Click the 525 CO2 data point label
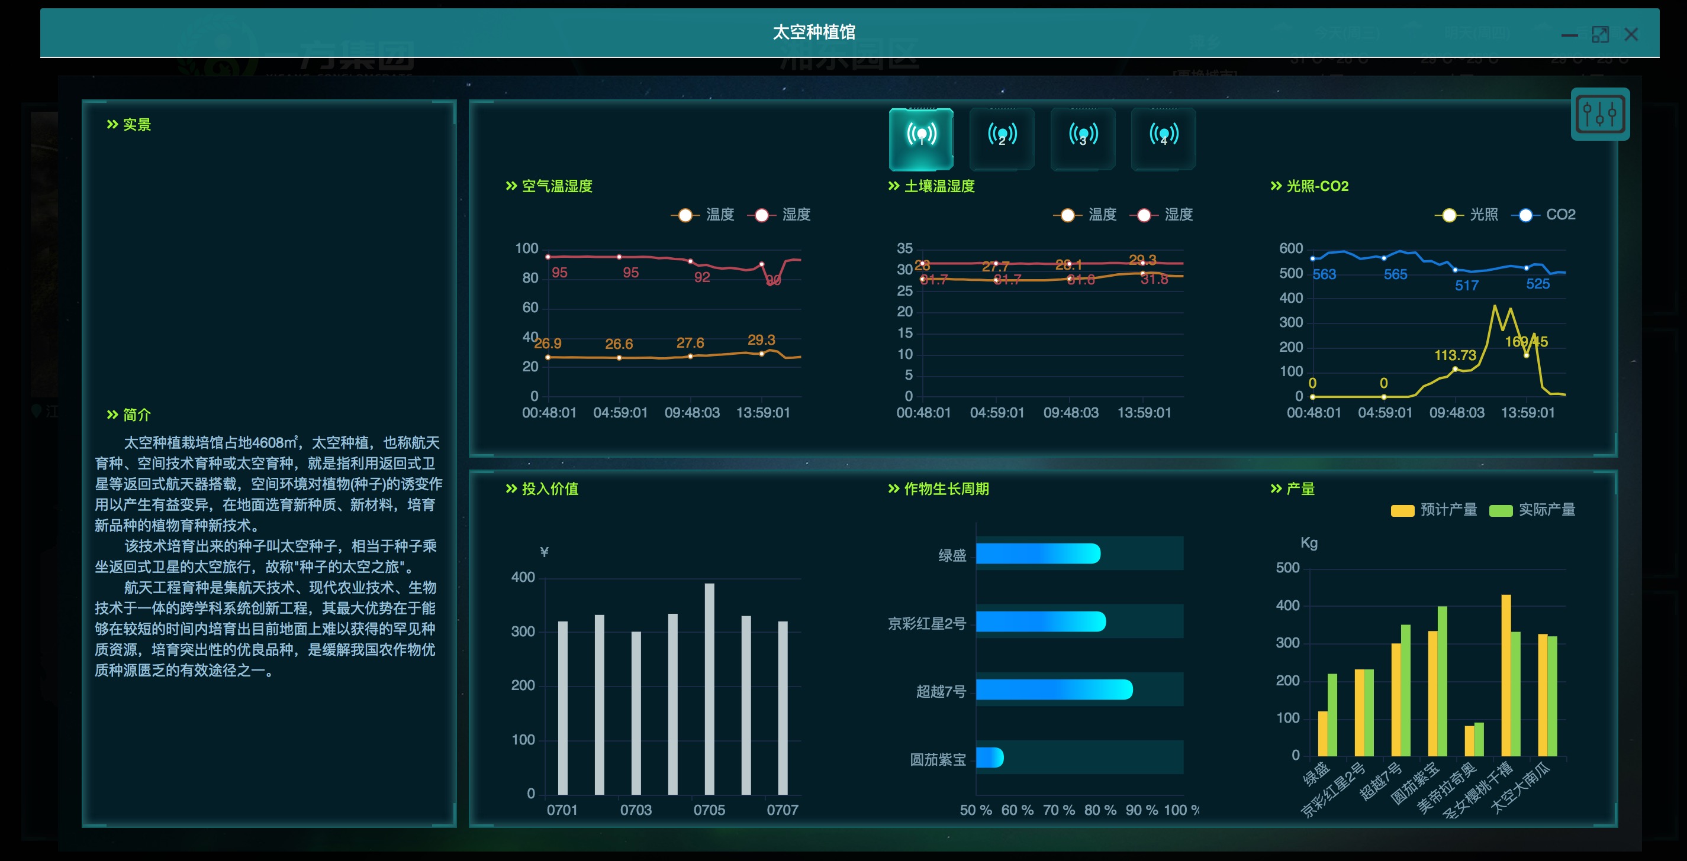The height and width of the screenshot is (861, 1687). tap(1538, 284)
